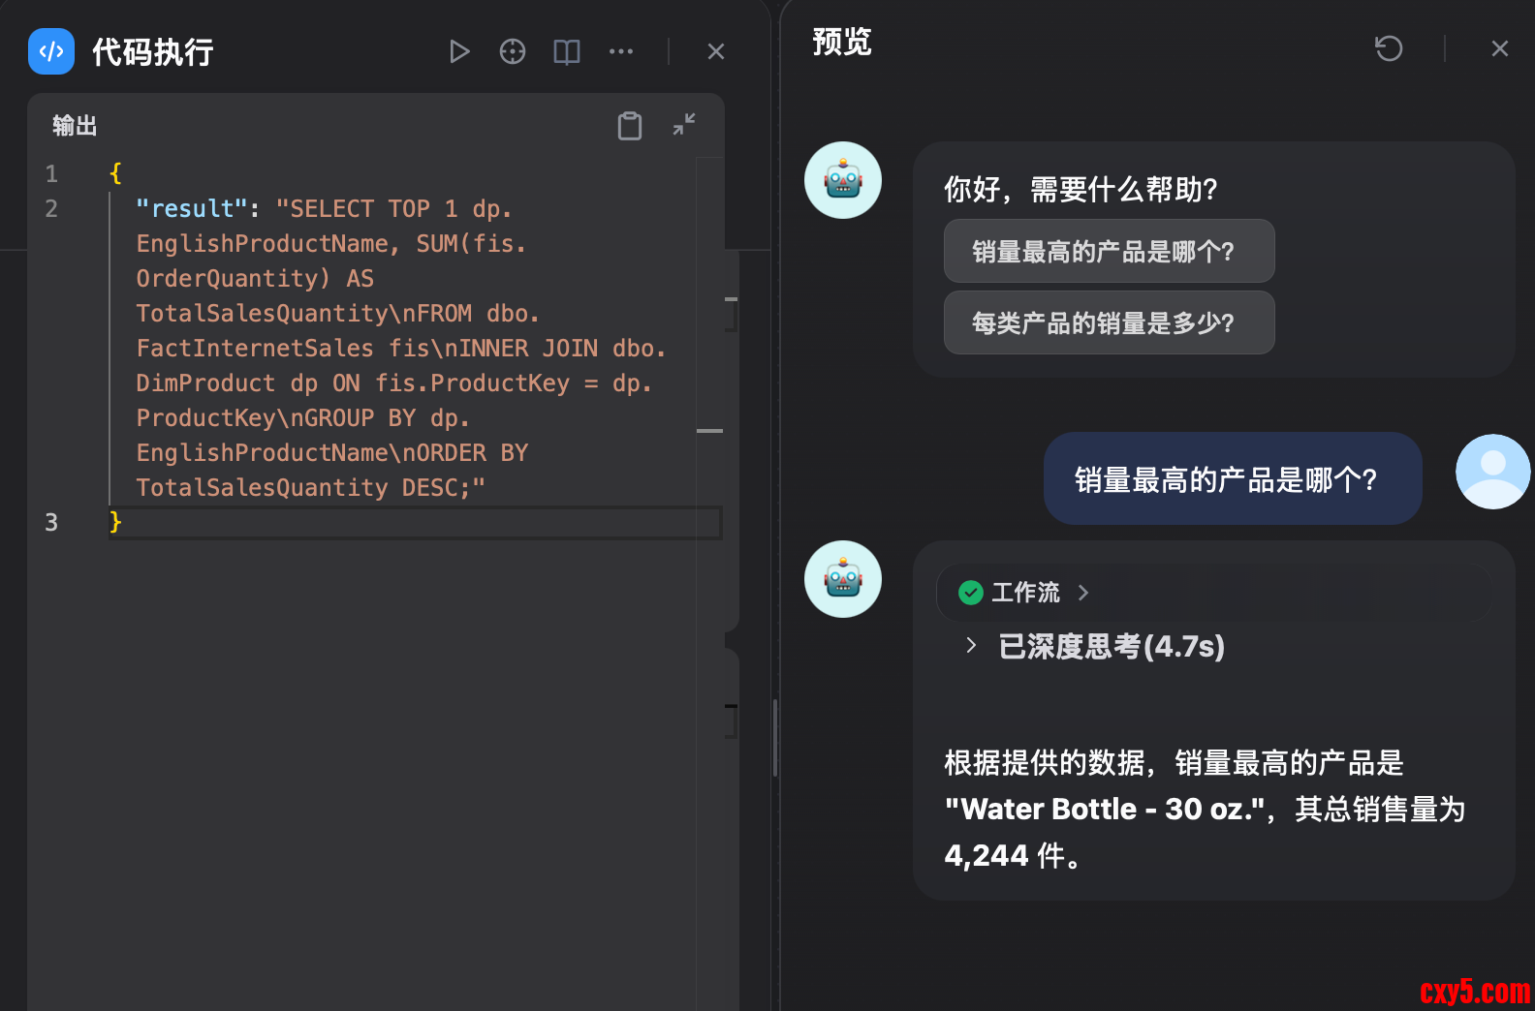This screenshot has width=1535, height=1011.
Task: Copy output using the clipboard icon
Action: pyautogui.click(x=630, y=126)
